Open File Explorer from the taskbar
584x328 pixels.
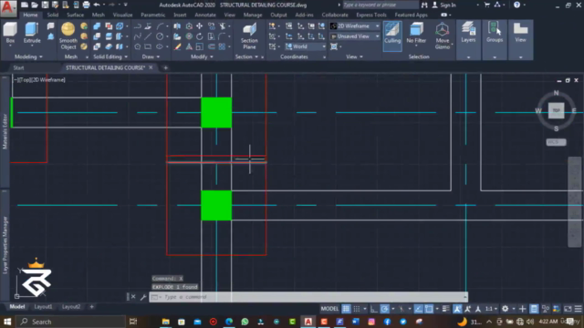tap(166, 322)
